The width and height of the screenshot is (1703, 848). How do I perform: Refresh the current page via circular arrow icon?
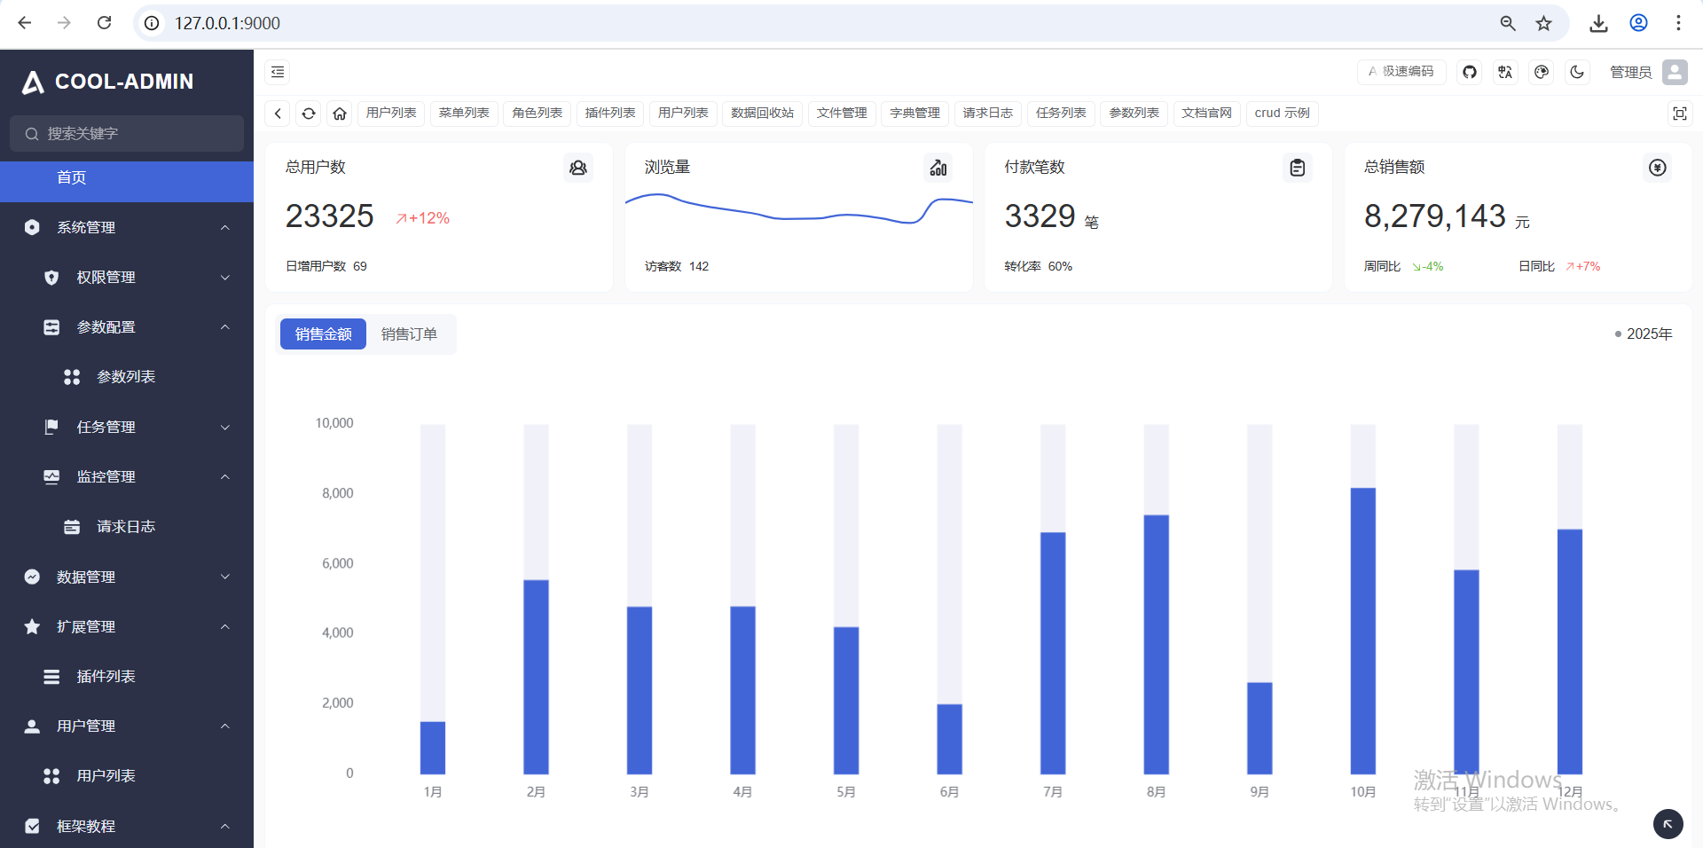pyautogui.click(x=309, y=114)
